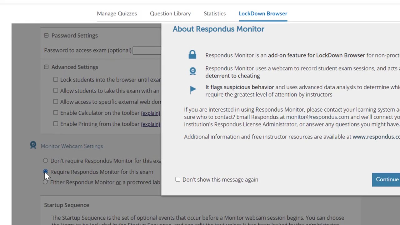Check Allow students to take this exam option
Screen dimensions: 400x225
pyautogui.click(x=55, y=91)
